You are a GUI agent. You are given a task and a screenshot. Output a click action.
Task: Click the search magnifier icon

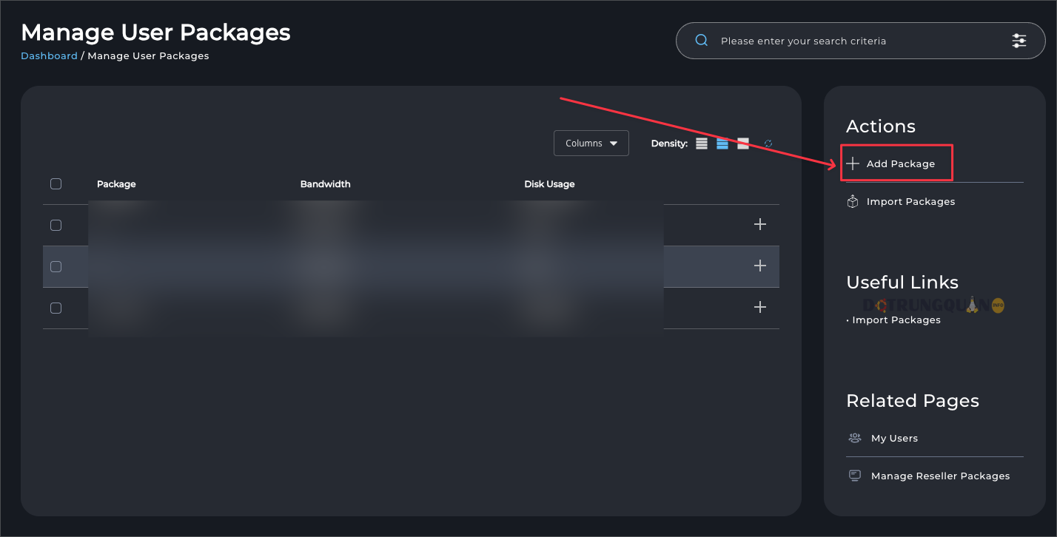pyautogui.click(x=702, y=41)
